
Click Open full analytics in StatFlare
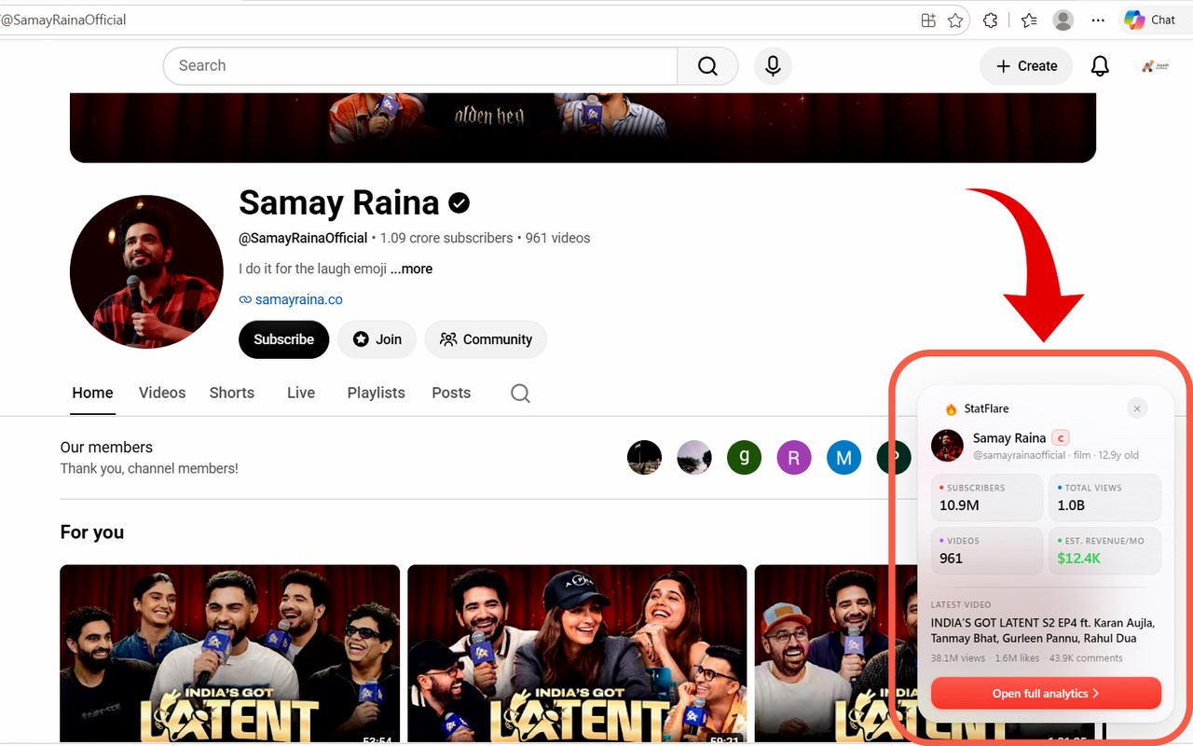pos(1046,694)
